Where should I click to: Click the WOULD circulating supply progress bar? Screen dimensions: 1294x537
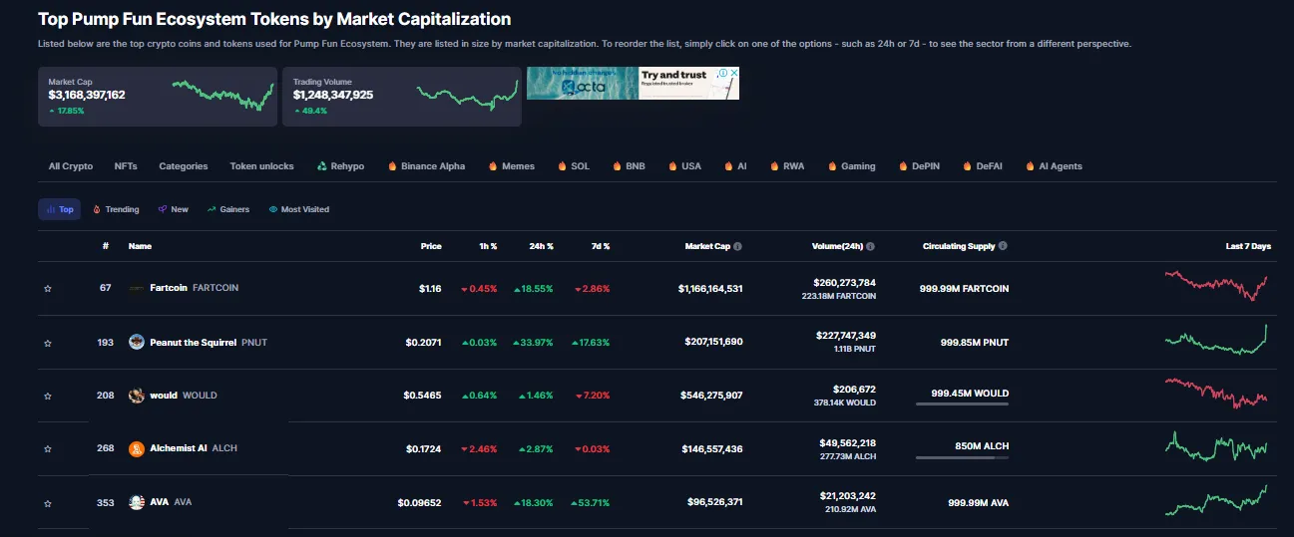962,403
